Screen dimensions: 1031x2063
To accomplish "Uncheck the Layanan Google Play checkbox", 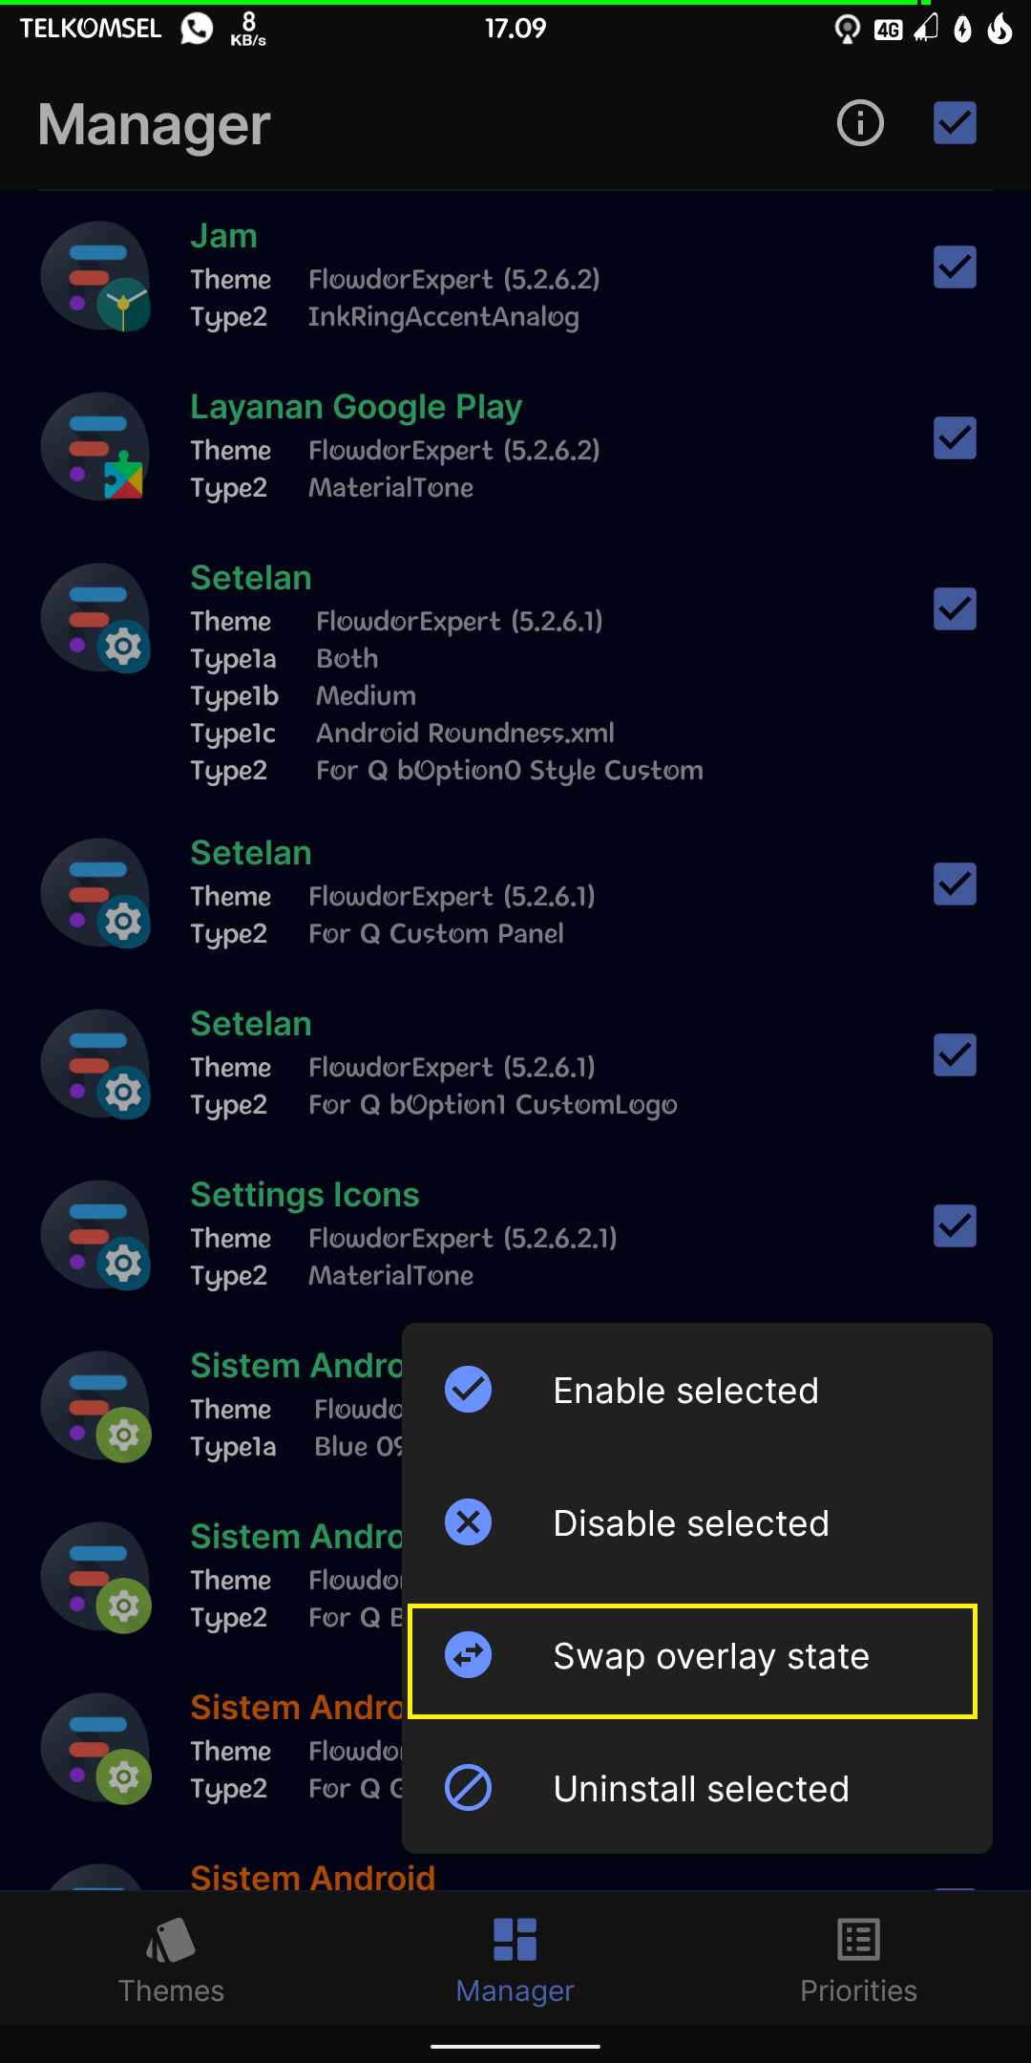I will [954, 437].
